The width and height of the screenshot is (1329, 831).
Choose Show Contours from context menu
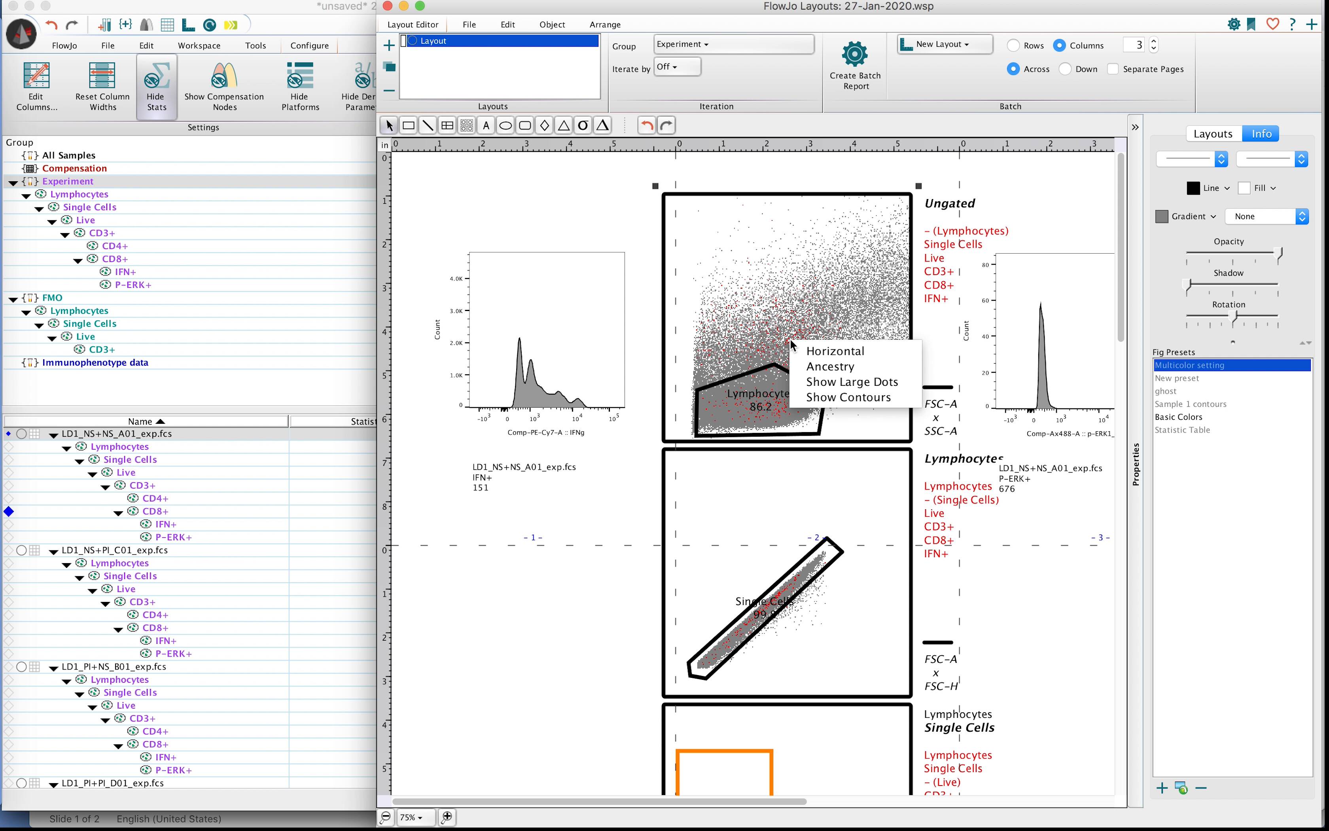click(848, 397)
